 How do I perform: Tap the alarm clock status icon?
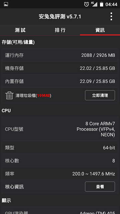pos(86,4)
